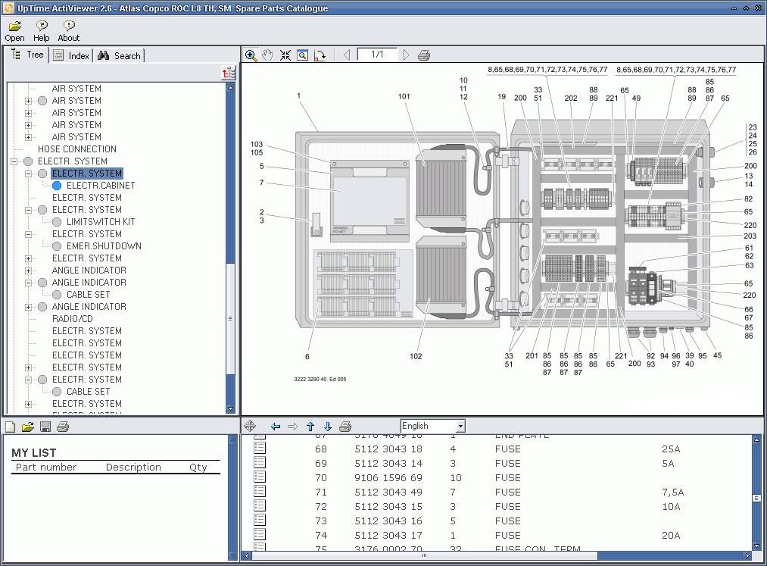
Task: Click the collapse tree icon above the tree
Action: tap(229, 73)
